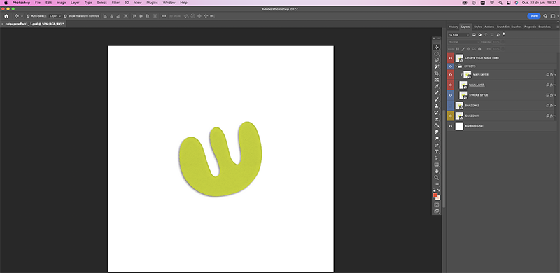
Task: Open the Layers panel menu icon
Action: click(557, 27)
